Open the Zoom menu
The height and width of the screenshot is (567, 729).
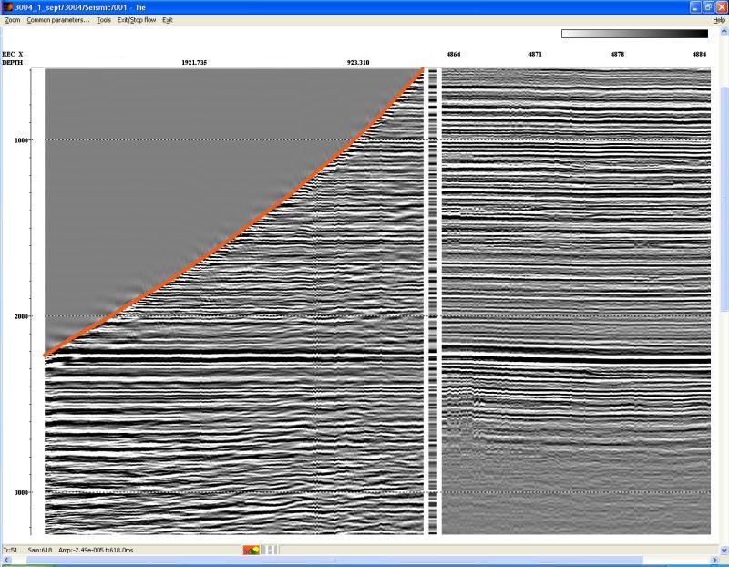pyautogui.click(x=13, y=20)
